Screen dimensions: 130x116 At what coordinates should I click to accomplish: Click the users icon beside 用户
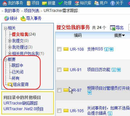[x=97, y=3]
